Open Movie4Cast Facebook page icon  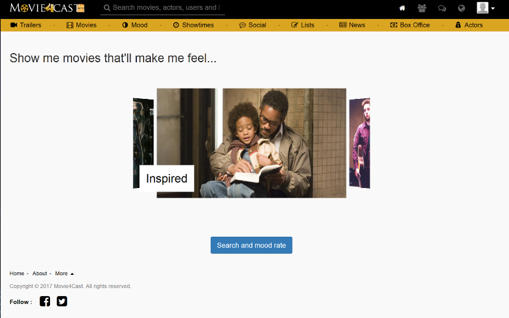pos(45,301)
